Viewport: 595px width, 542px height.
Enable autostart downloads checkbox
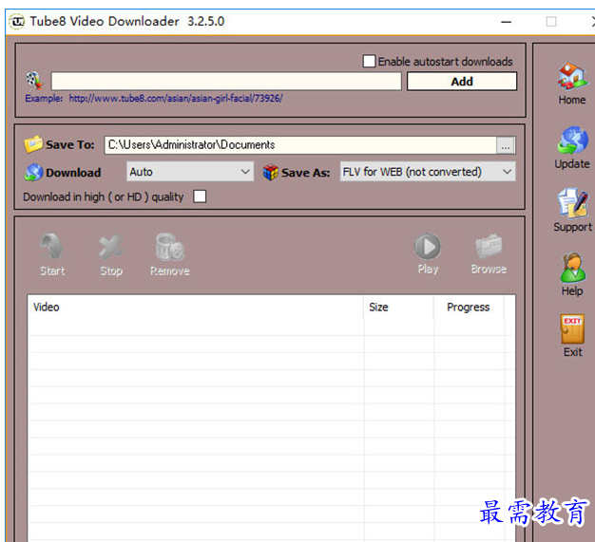click(x=369, y=61)
